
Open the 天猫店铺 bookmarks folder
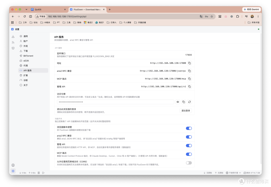tap(140, 23)
